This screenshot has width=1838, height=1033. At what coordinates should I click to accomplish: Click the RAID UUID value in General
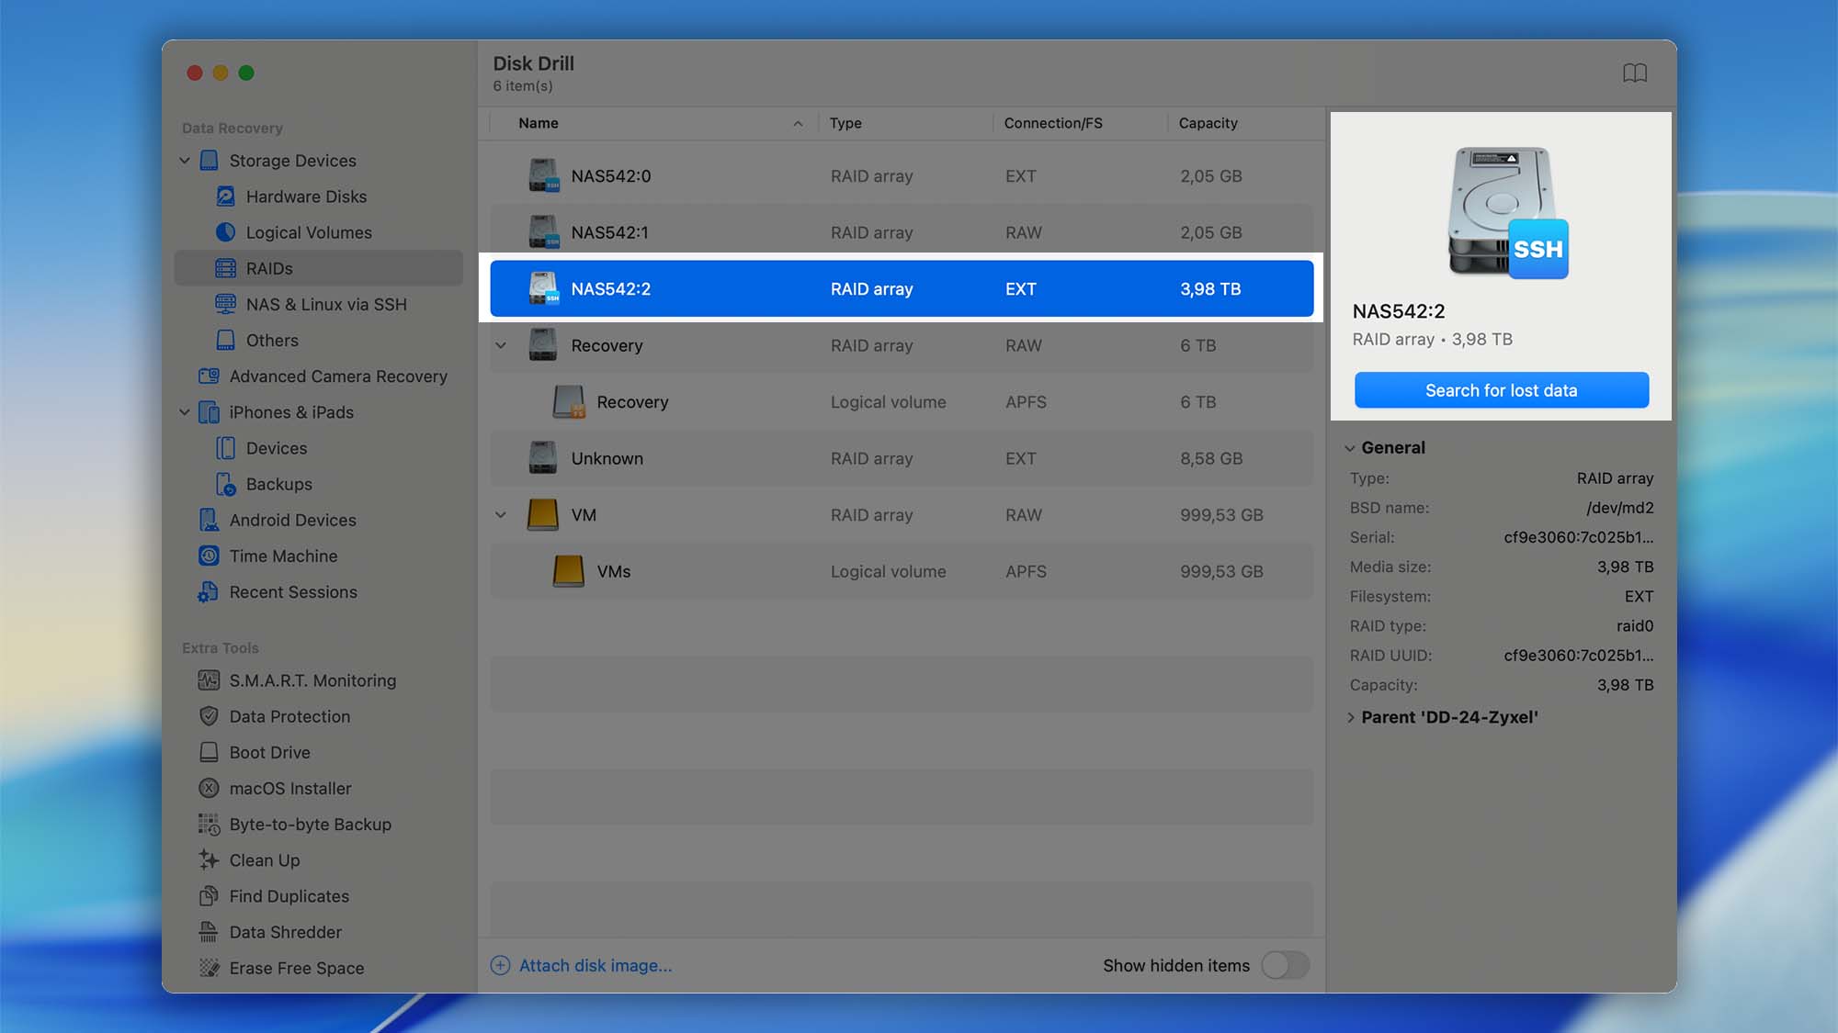pyautogui.click(x=1578, y=656)
